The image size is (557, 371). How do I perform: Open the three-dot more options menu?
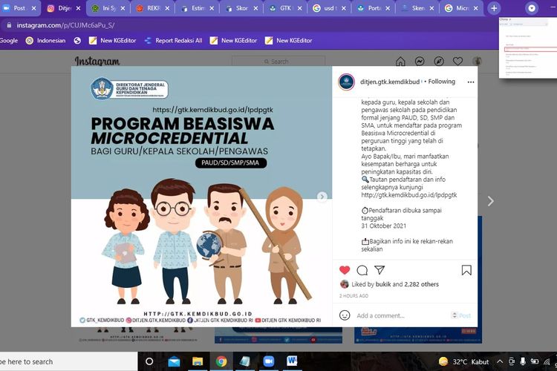[x=471, y=82]
